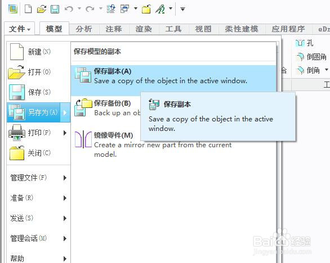Screen dimensions: 330x263
Task: Redo the last action
Action: coord(90,9)
